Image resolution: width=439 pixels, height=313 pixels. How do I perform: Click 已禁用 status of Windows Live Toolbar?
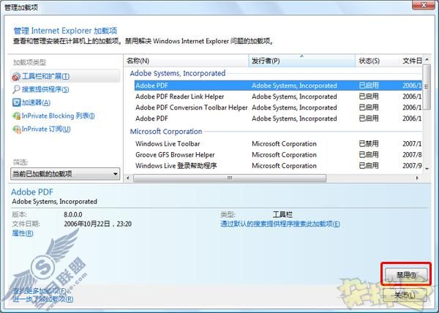369,144
